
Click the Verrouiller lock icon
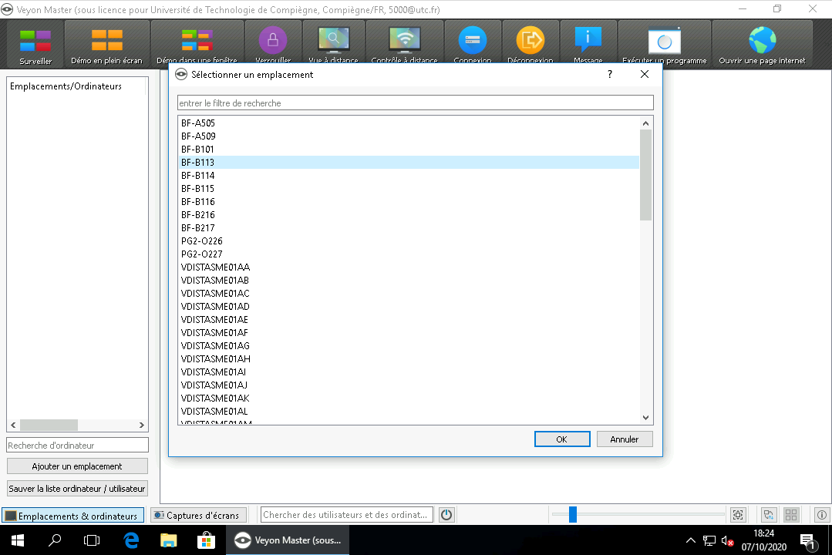coord(272,42)
